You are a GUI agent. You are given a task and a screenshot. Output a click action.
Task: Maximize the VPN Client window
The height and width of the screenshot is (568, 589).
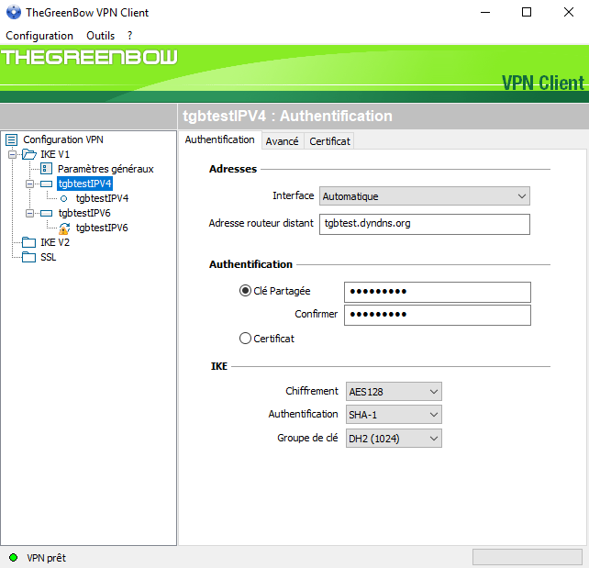point(527,12)
